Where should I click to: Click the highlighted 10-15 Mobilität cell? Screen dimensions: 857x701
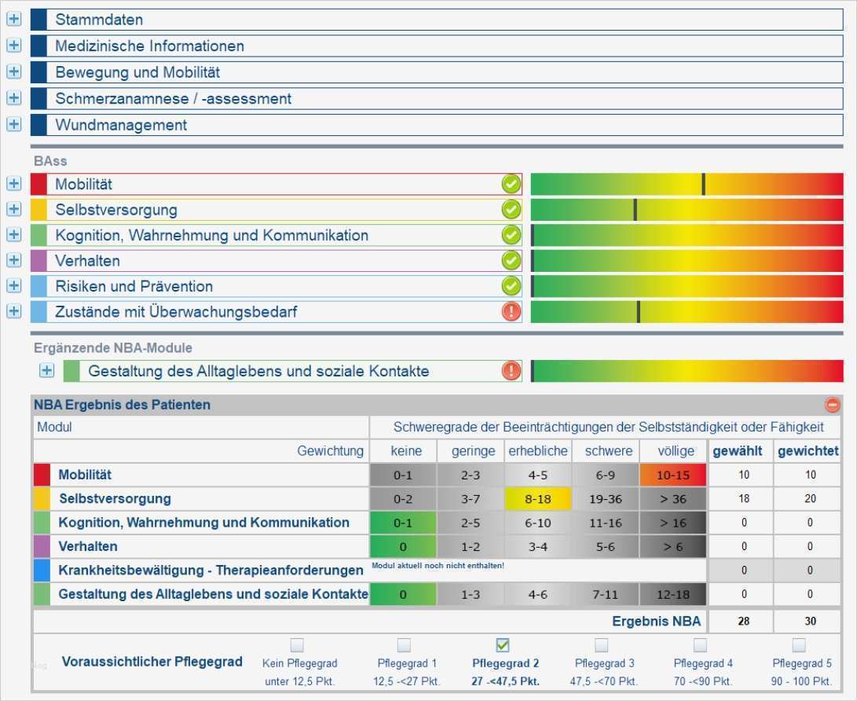click(x=673, y=475)
